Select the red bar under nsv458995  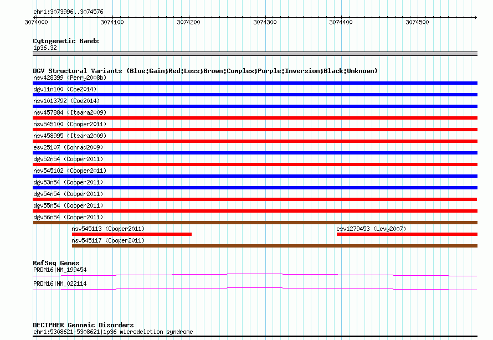255,141
